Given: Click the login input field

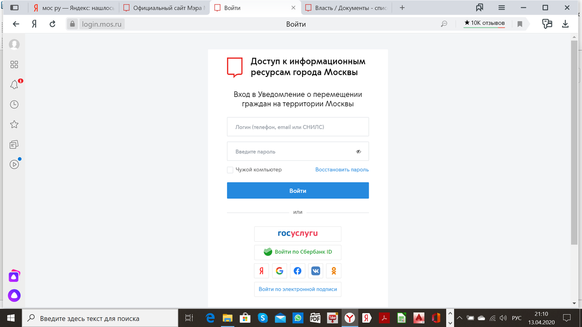Looking at the screenshot, I should coord(297,126).
